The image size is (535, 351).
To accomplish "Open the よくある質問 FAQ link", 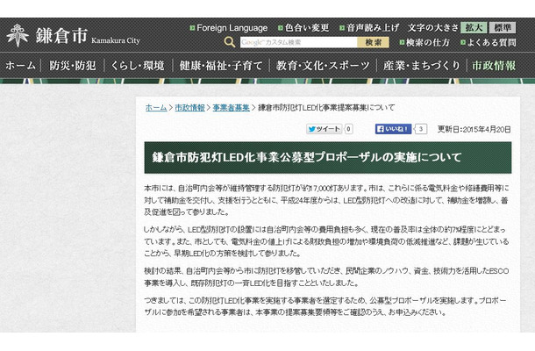I will click(489, 43).
